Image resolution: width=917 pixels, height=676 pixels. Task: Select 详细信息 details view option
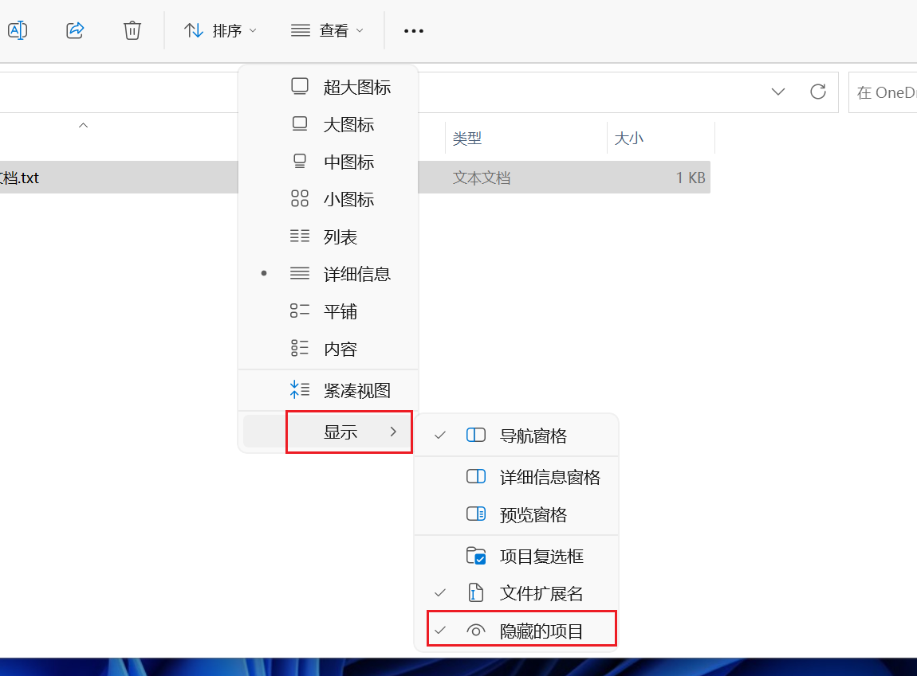tap(356, 275)
